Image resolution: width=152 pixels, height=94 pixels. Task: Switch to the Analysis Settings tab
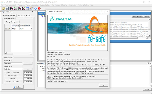(9, 16)
